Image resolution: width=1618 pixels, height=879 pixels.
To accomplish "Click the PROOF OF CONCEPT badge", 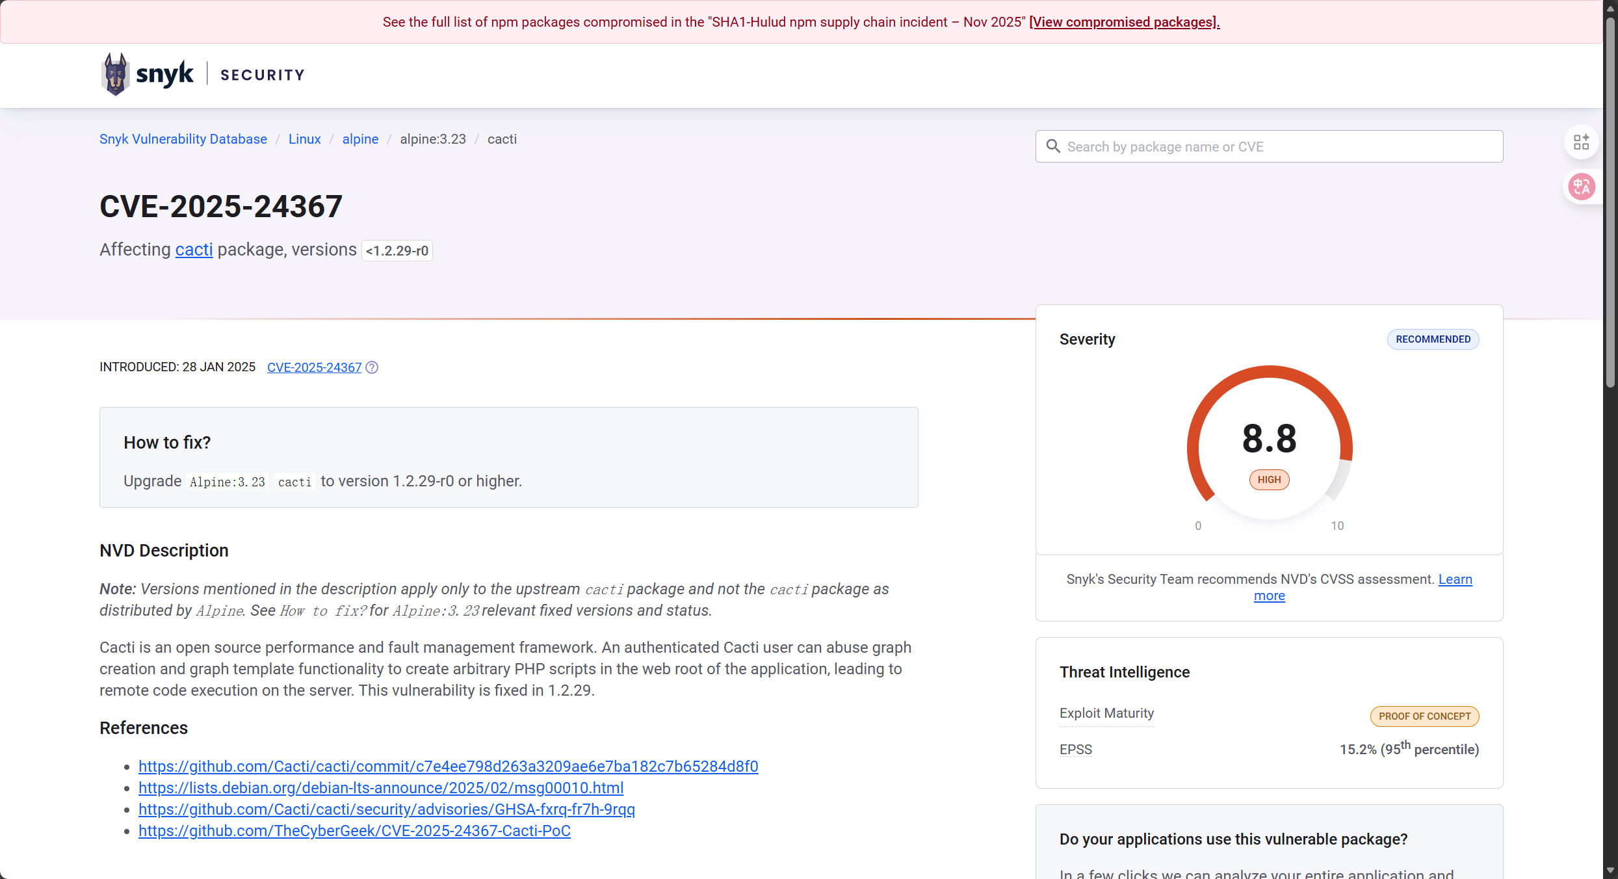I will (x=1424, y=716).
